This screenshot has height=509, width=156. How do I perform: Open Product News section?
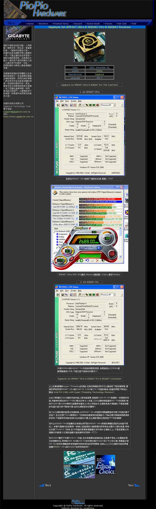[x=61, y=23]
